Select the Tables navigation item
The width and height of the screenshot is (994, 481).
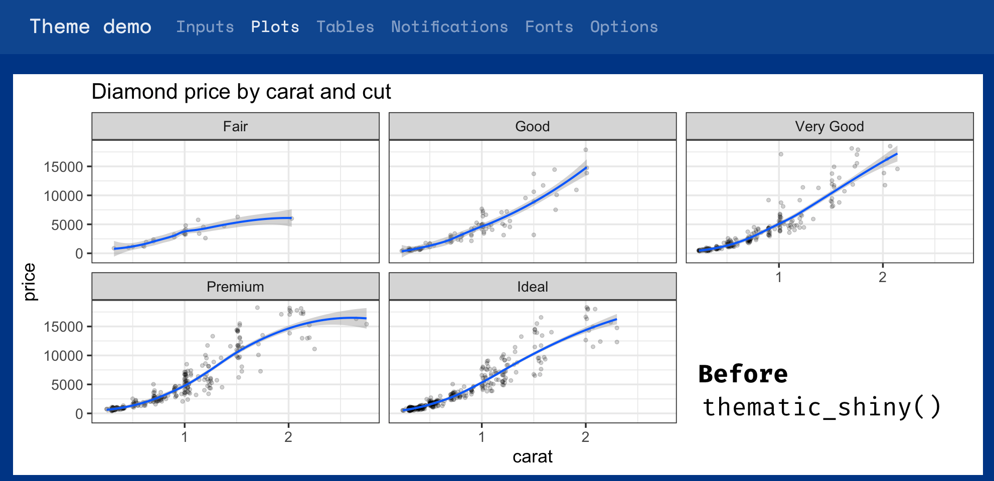point(345,27)
